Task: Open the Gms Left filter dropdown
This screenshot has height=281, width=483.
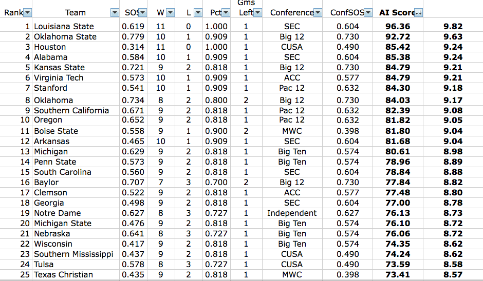Action: (x=258, y=13)
